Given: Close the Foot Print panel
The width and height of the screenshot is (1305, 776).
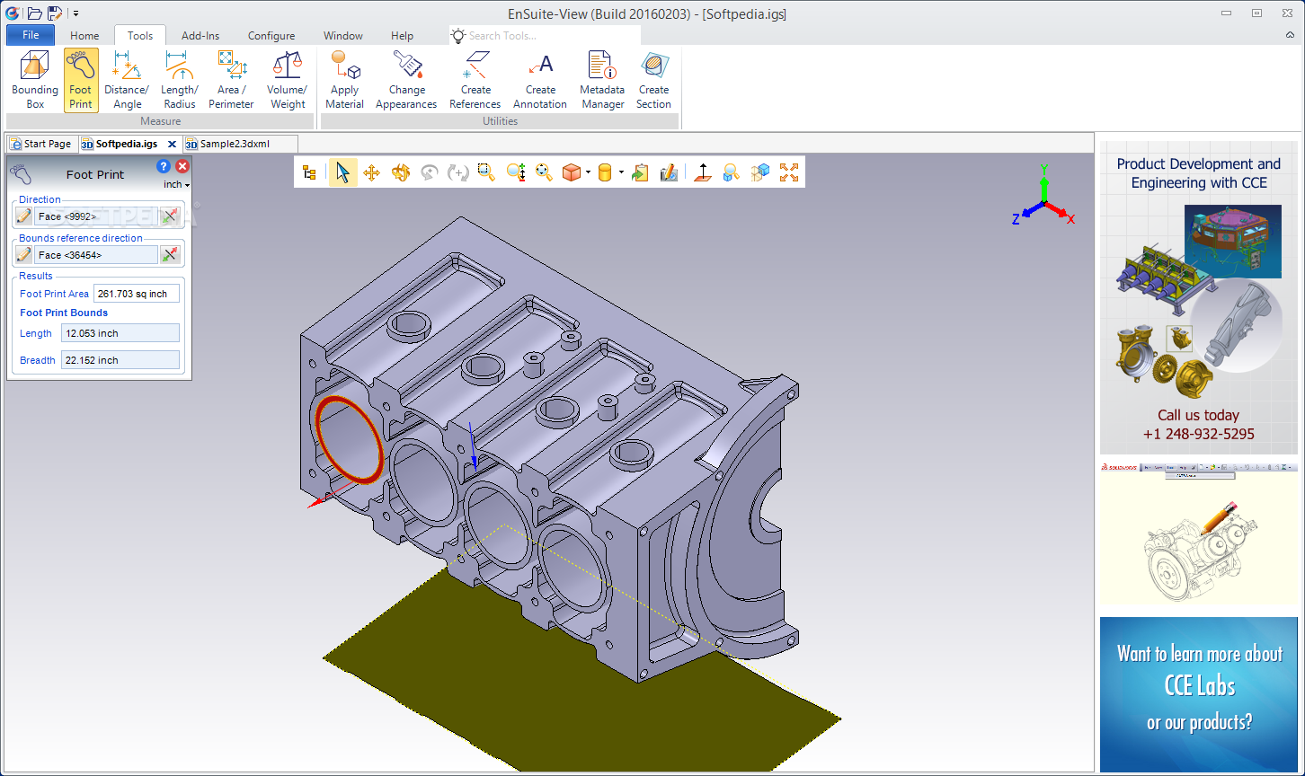Looking at the screenshot, I should [x=182, y=166].
